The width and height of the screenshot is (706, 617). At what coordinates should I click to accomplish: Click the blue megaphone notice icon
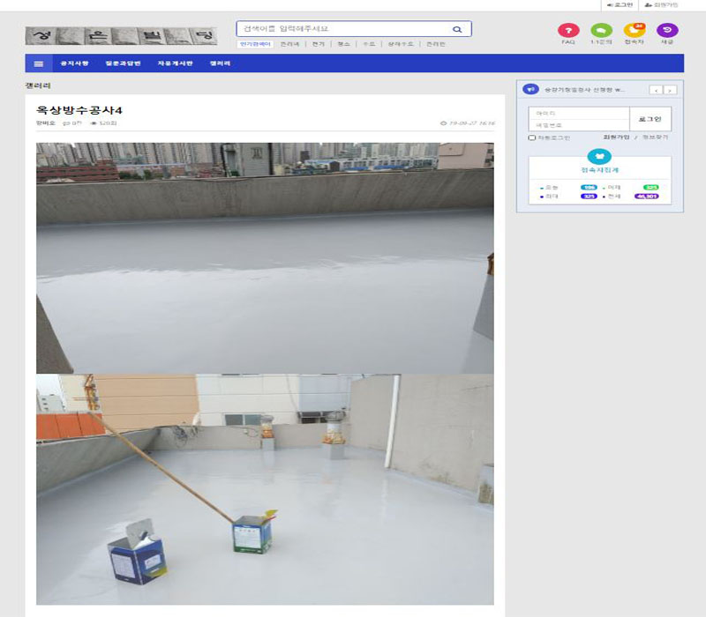click(530, 90)
